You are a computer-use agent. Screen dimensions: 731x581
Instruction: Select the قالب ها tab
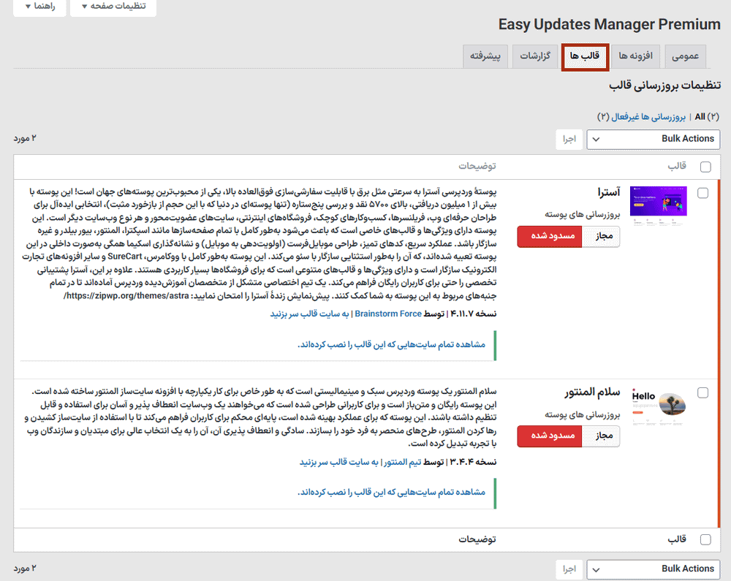(x=585, y=57)
